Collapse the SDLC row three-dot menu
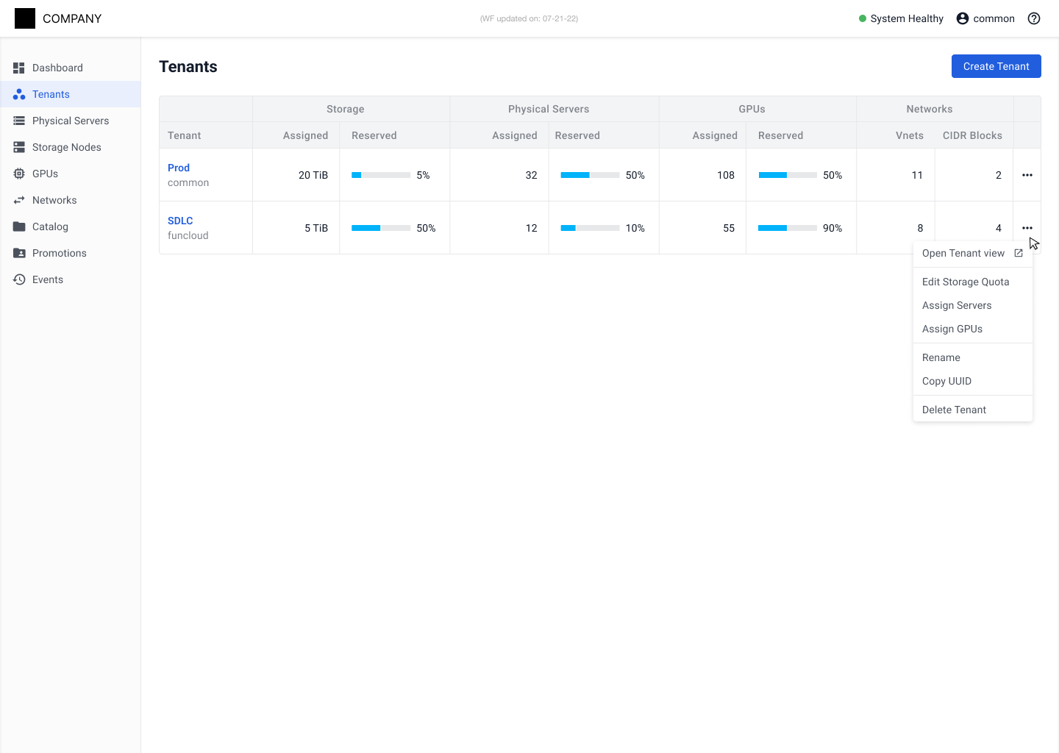This screenshot has height=753, width=1059. point(1027,228)
